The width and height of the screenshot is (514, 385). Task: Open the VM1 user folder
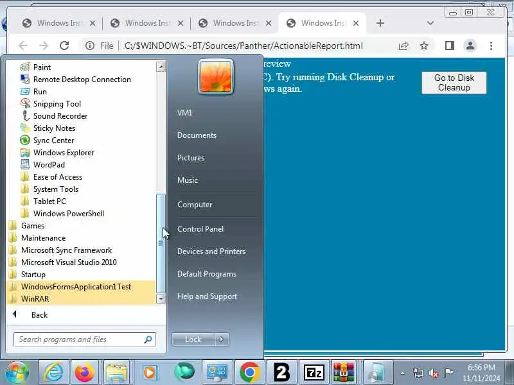coord(184,113)
